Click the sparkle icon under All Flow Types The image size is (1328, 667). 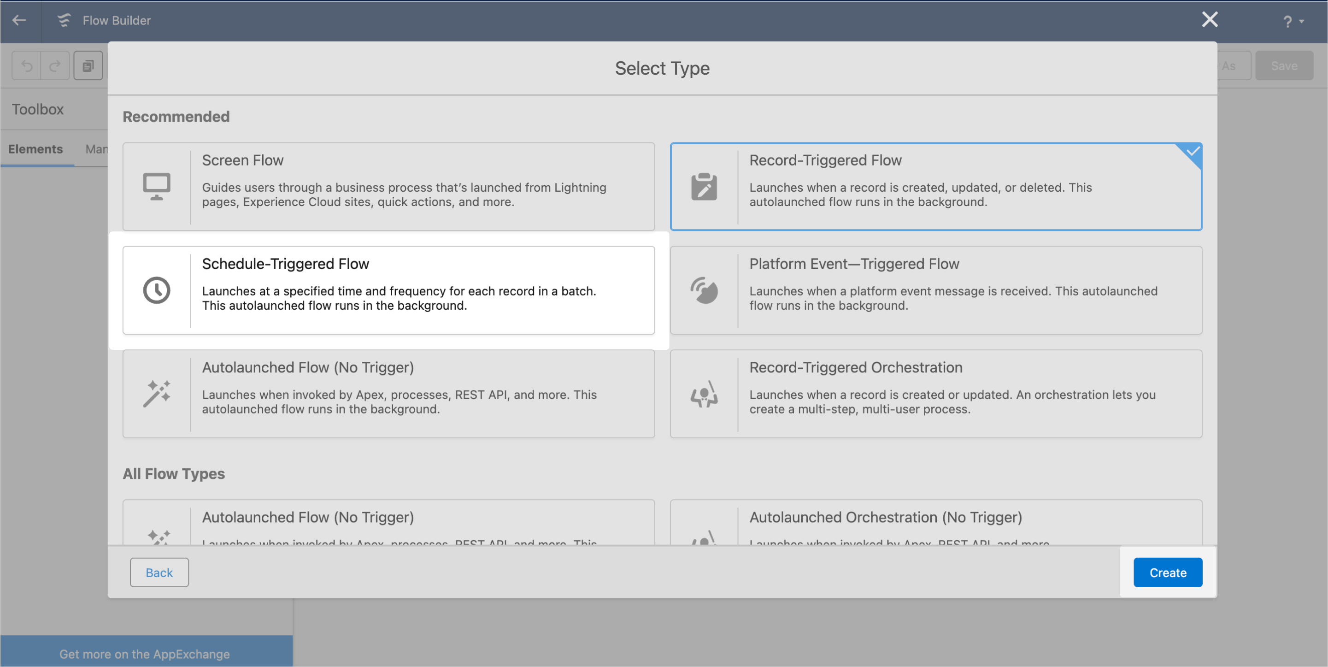[158, 537]
